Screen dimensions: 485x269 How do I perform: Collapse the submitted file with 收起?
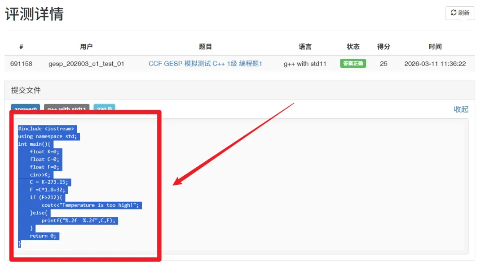click(x=461, y=109)
